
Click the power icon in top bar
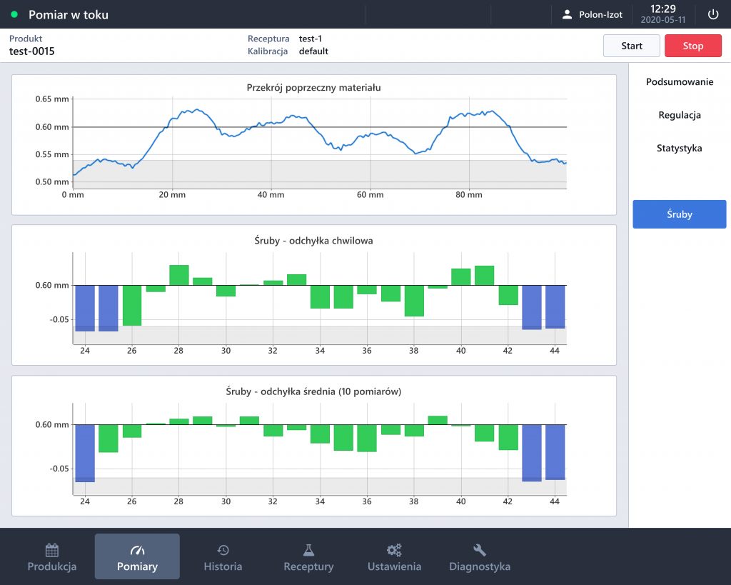coord(713,14)
